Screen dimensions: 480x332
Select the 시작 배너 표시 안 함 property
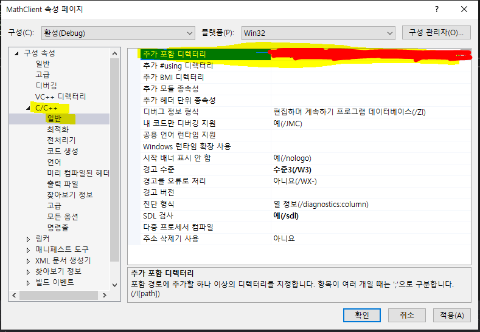pos(177,158)
